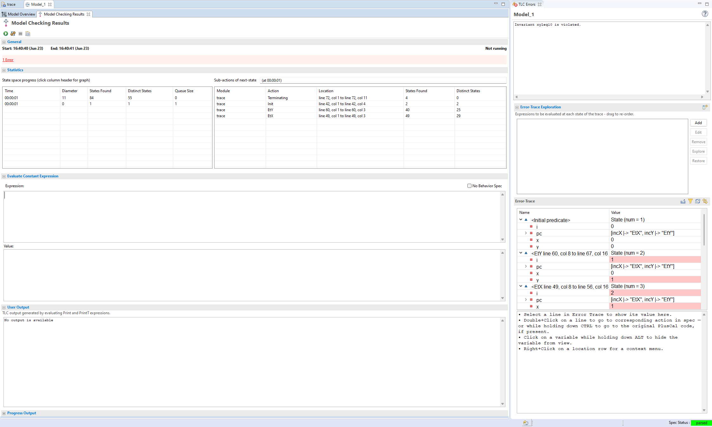Screen dimensions: 712x427
Task: Toggle the No Behavior Spec checkbox
Action: click(x=469, y=186)
